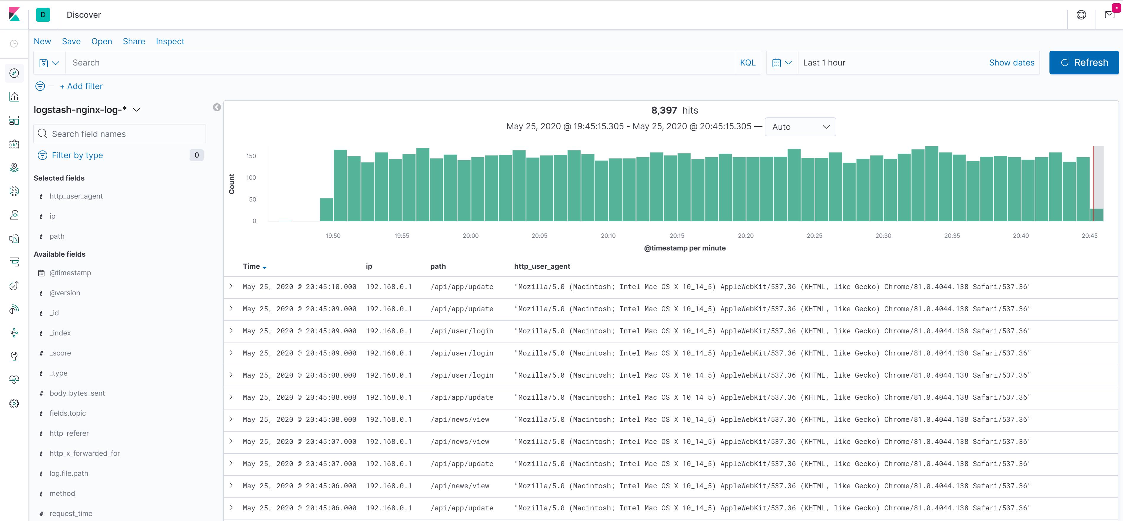1123x521 pixels.
Task: Select the _index available field
Action: (60, 333)
